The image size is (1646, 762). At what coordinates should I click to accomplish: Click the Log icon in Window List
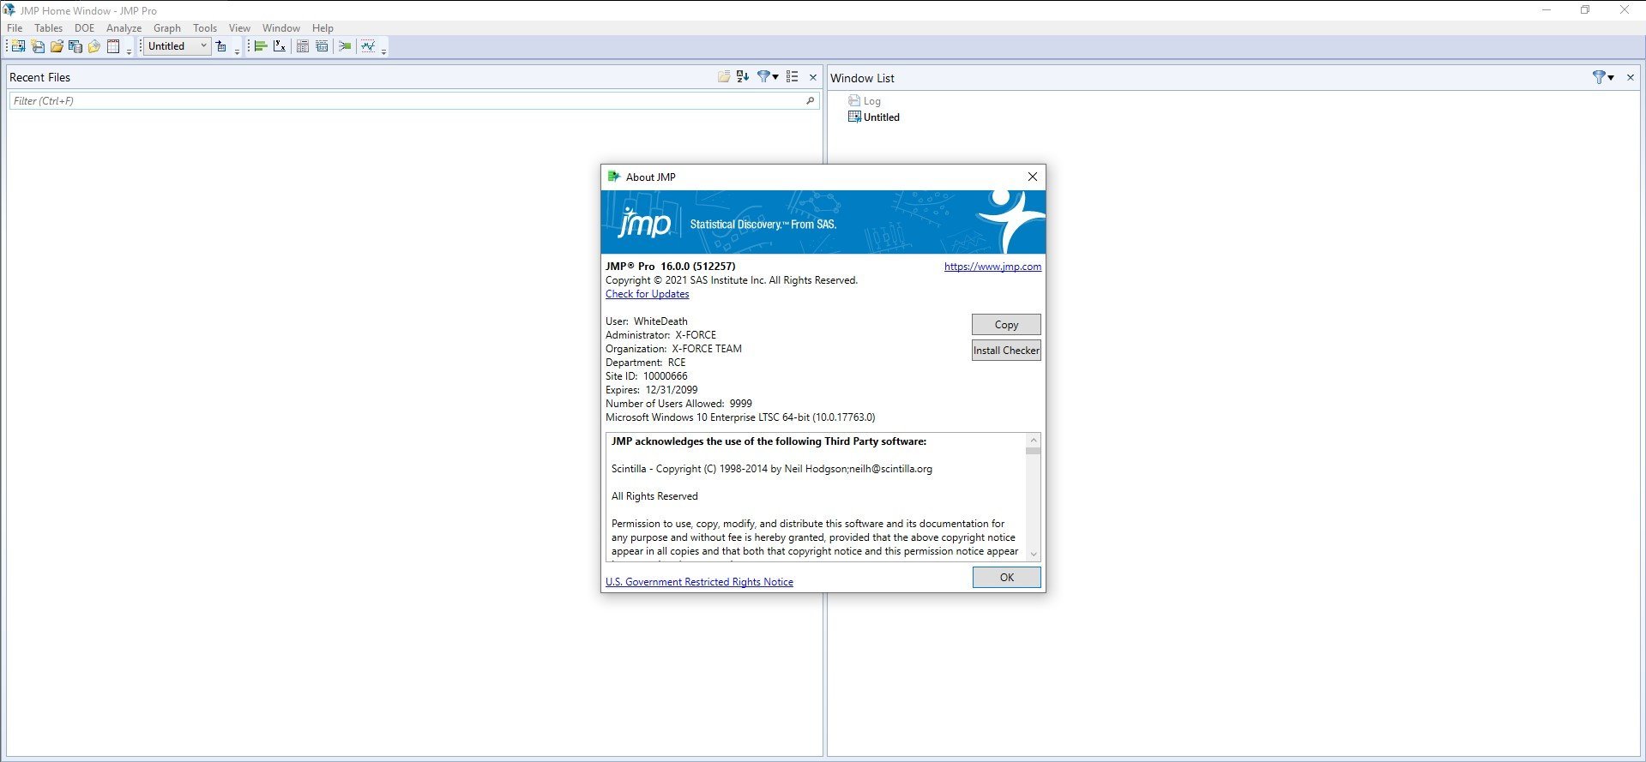tap(853, 101)
